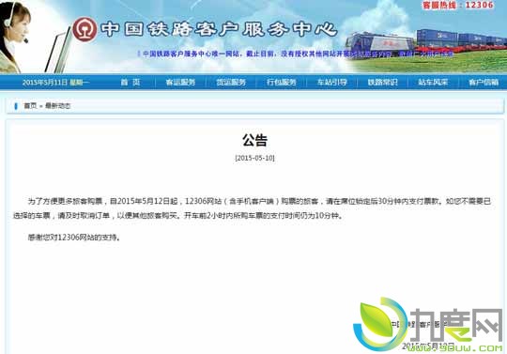Click the freight train banner image

click(x=426, y=45)
